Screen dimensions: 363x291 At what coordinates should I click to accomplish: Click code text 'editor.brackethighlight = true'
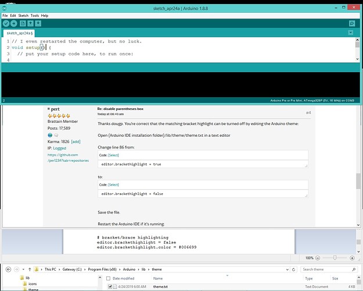point(131,164)
